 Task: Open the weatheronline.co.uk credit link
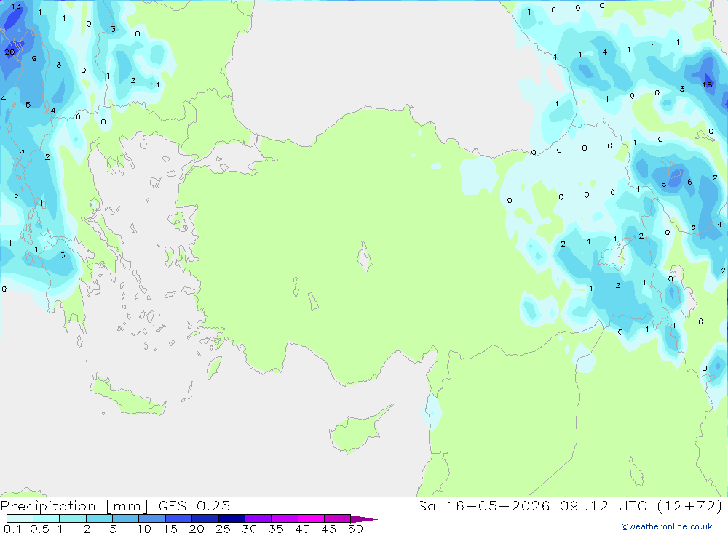click(667, 526)
